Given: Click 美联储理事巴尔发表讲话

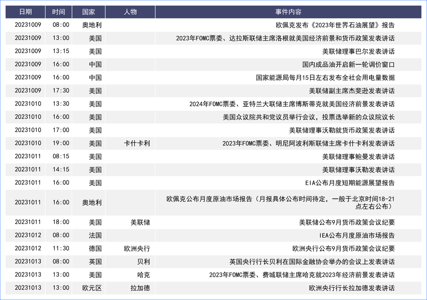Looking at the screenshot, I should 359,51.
